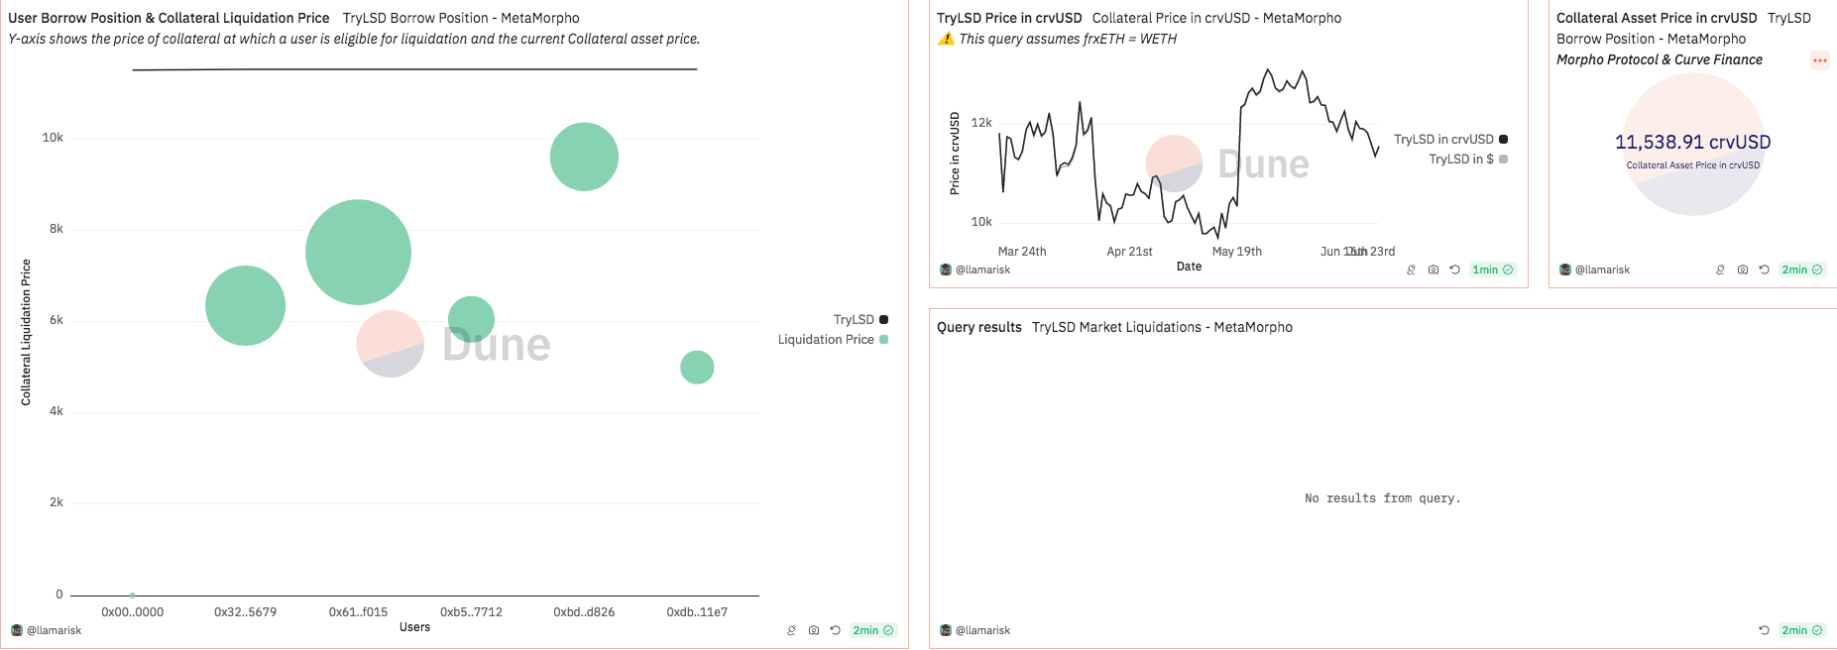Click the plug API icon under the bubble chart
This screenshot has width=1837, height=650.
click(x=791, y=630)
